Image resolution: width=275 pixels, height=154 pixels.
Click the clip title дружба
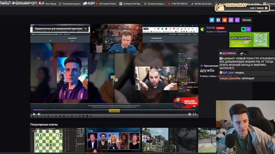pyautogui.click(x=207, y=70)
